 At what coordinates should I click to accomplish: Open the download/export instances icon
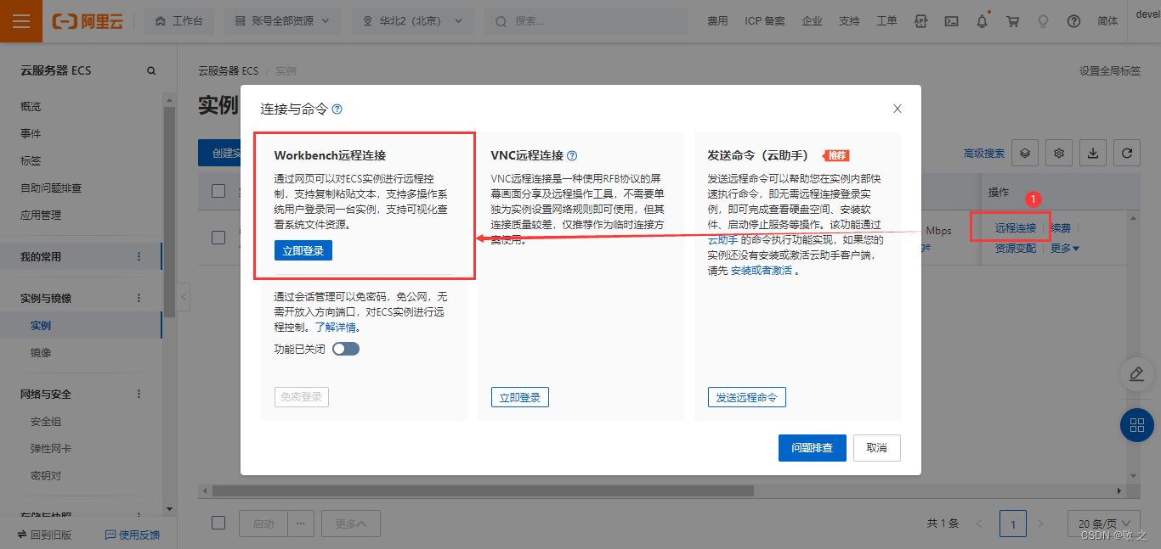pyautogui.click(x=1092, y=153)
